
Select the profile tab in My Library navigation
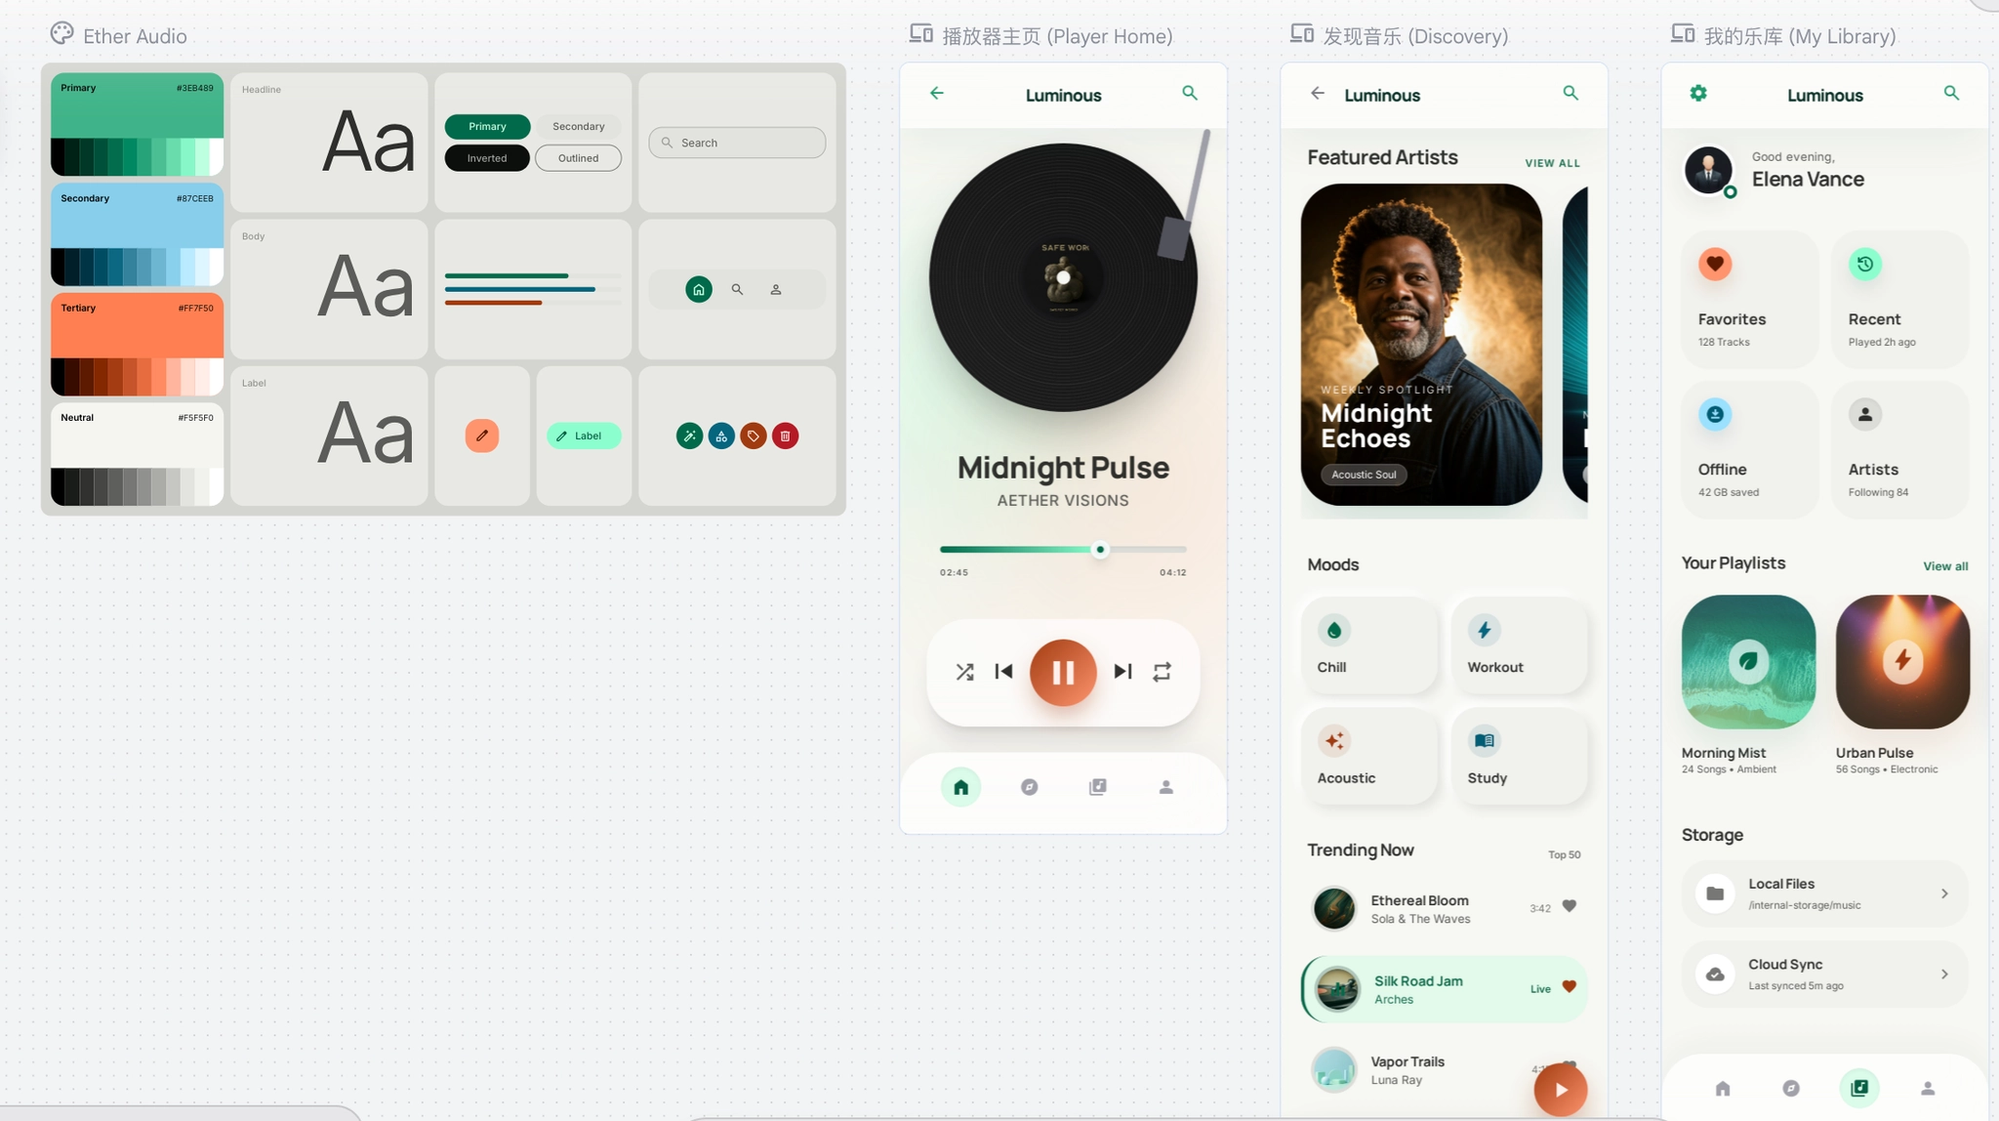click(x=1927, y=1088)
